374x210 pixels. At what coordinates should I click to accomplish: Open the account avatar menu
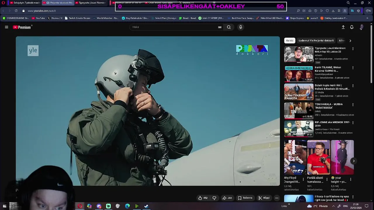pyautogui.click(x=361, y=27)
